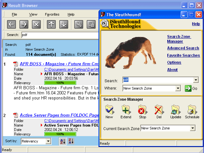
Task: Click the Sleuthhound title bar app icon
Action: tap(103, 14)
